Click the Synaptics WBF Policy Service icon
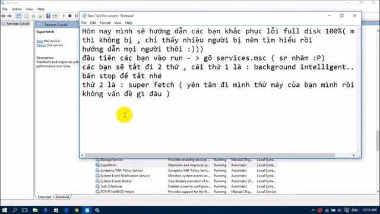This screenshot has height=214, width=380. (97, 171)
